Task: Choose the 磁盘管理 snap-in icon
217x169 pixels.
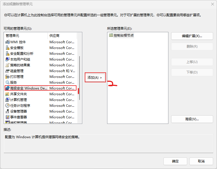Action: pos(7,71)
